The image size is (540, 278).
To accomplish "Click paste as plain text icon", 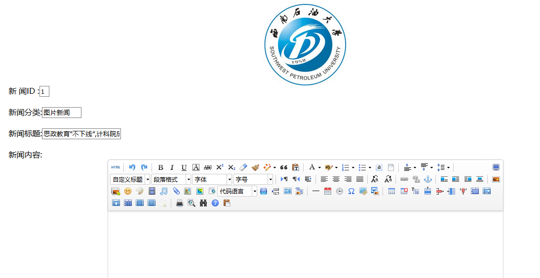I will point(296,167).
